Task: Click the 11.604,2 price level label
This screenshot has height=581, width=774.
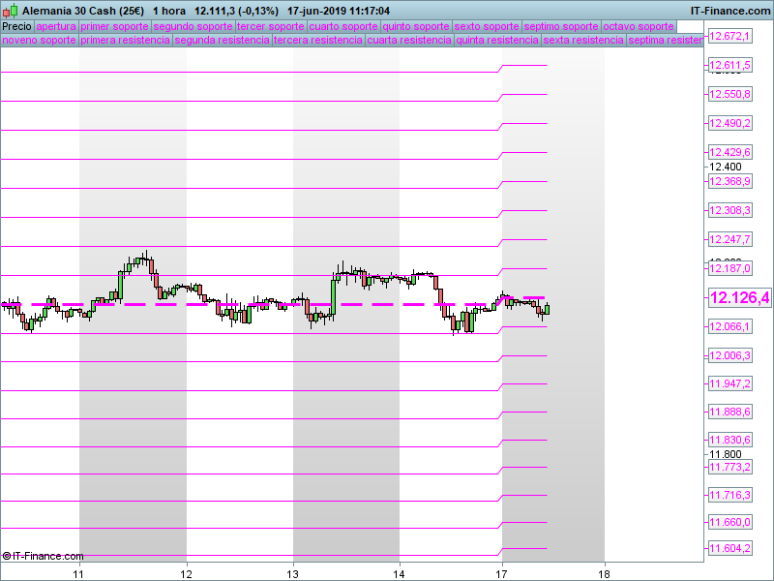Action: point(730,549)
